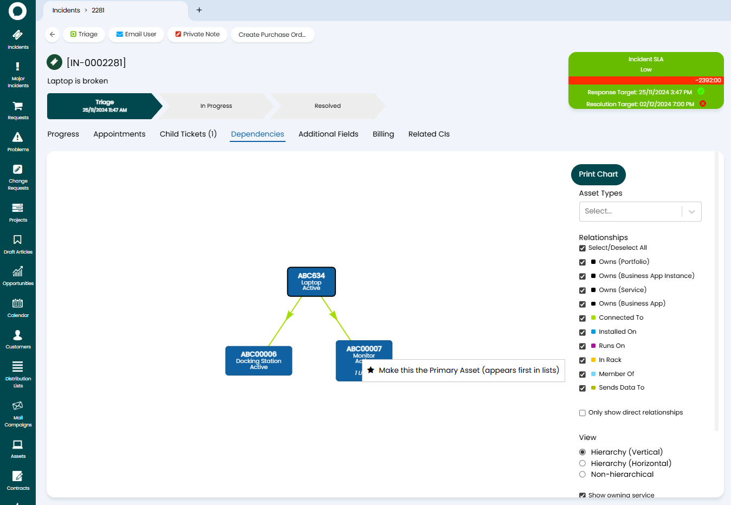Uncheck the Connected To relationship

tap(583, 318)
